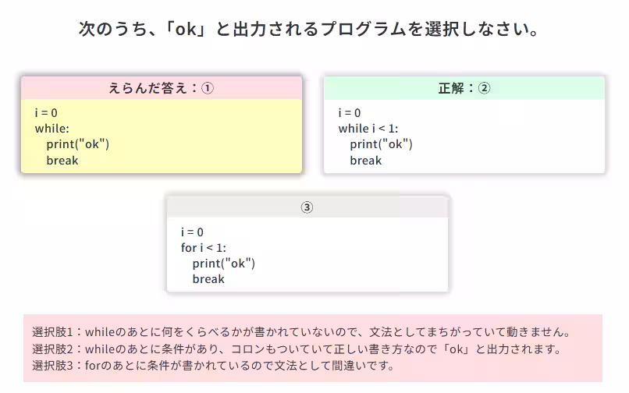Image resolution: width=629 pixels, height=393 pixels.
Task: Click the 'break' line in card ②
Action: pyautogui.click(x=366, y=161)
